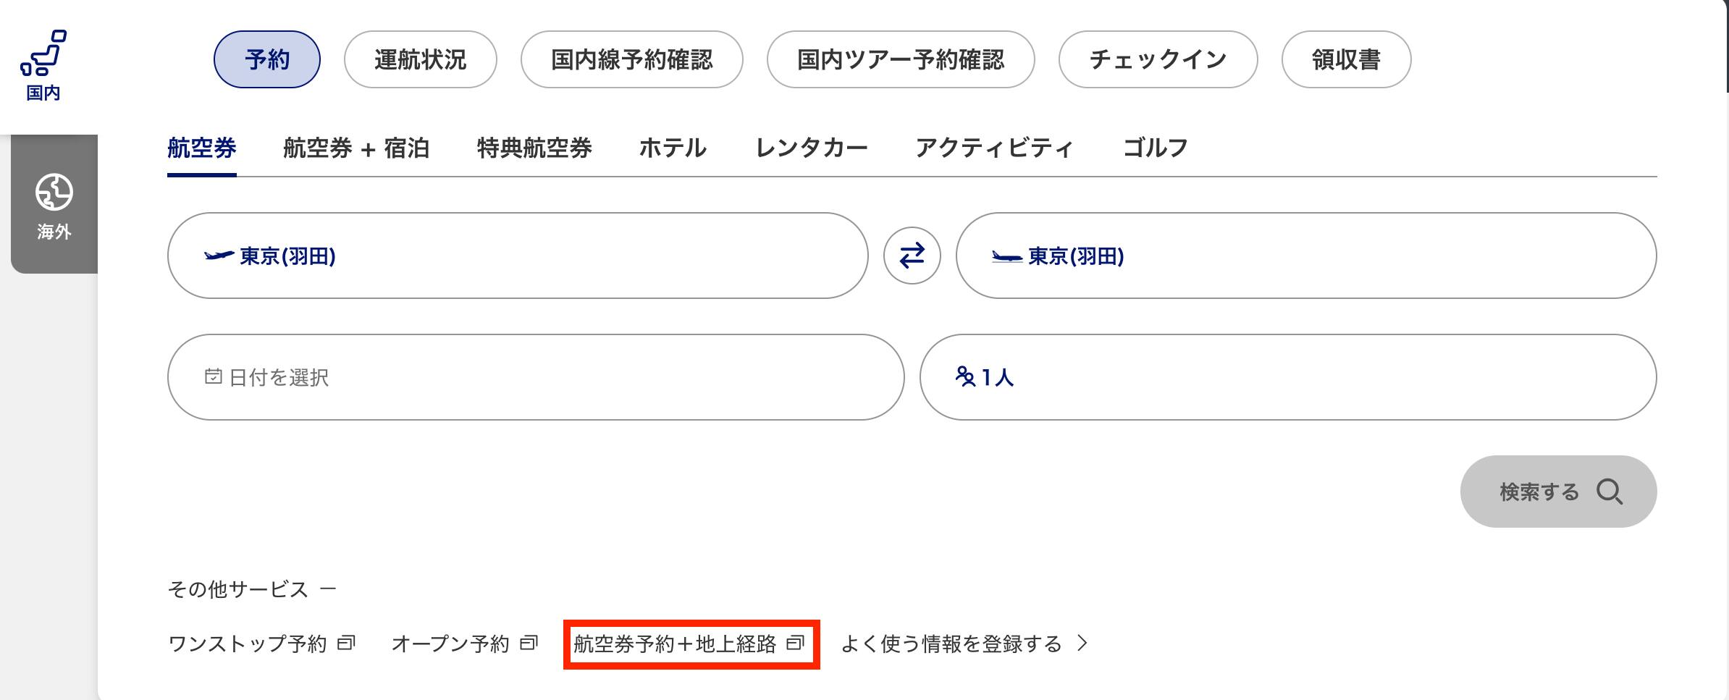This screenshot has height=700, width=1729.
Task: Click the departure airplane icon
Action: (x=219, y=256)
